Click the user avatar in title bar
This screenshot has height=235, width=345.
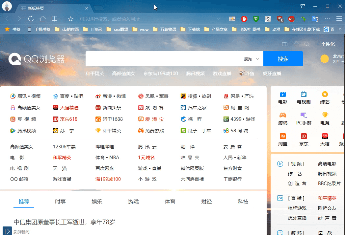pyautogui.click(x=7, y=6)
